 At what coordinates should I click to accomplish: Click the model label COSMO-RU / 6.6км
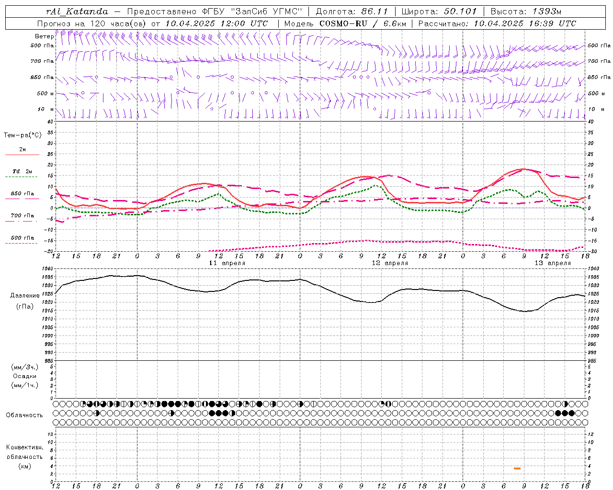pyautogui.click(x=363, y=23)
